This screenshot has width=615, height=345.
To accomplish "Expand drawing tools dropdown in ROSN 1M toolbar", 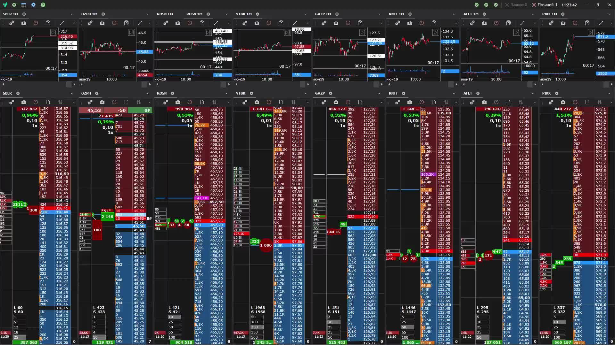I will click(228, 23).
